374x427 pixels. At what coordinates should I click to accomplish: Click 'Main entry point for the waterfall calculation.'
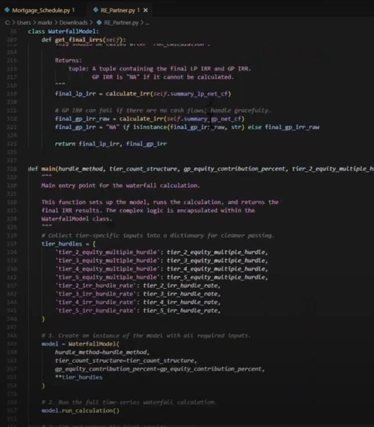(x=120, y=186)
